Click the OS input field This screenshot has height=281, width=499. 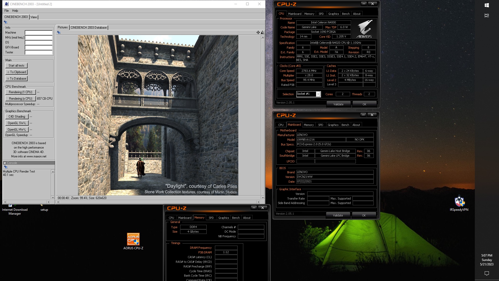tap(38, 42)
